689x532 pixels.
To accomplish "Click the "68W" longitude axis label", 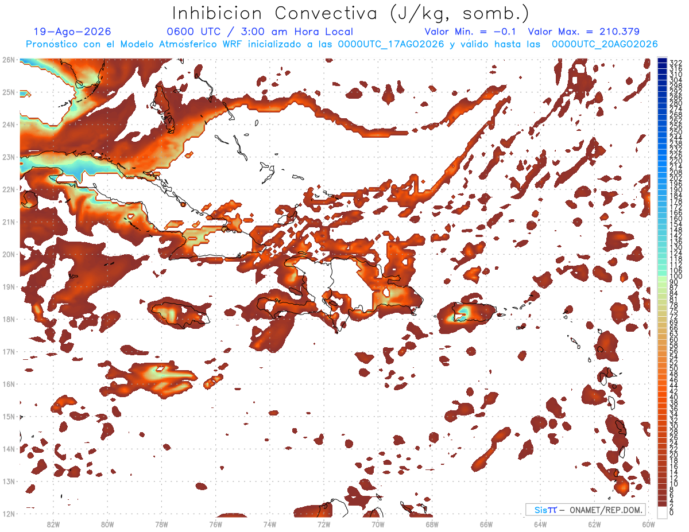I will (432, 524).
